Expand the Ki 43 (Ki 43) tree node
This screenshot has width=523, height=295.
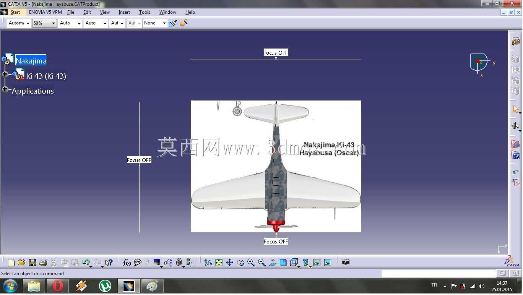click(5, 74)
